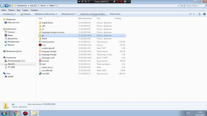Show the preview pane
Screen dimensions: 207x116
click(199, 14)
